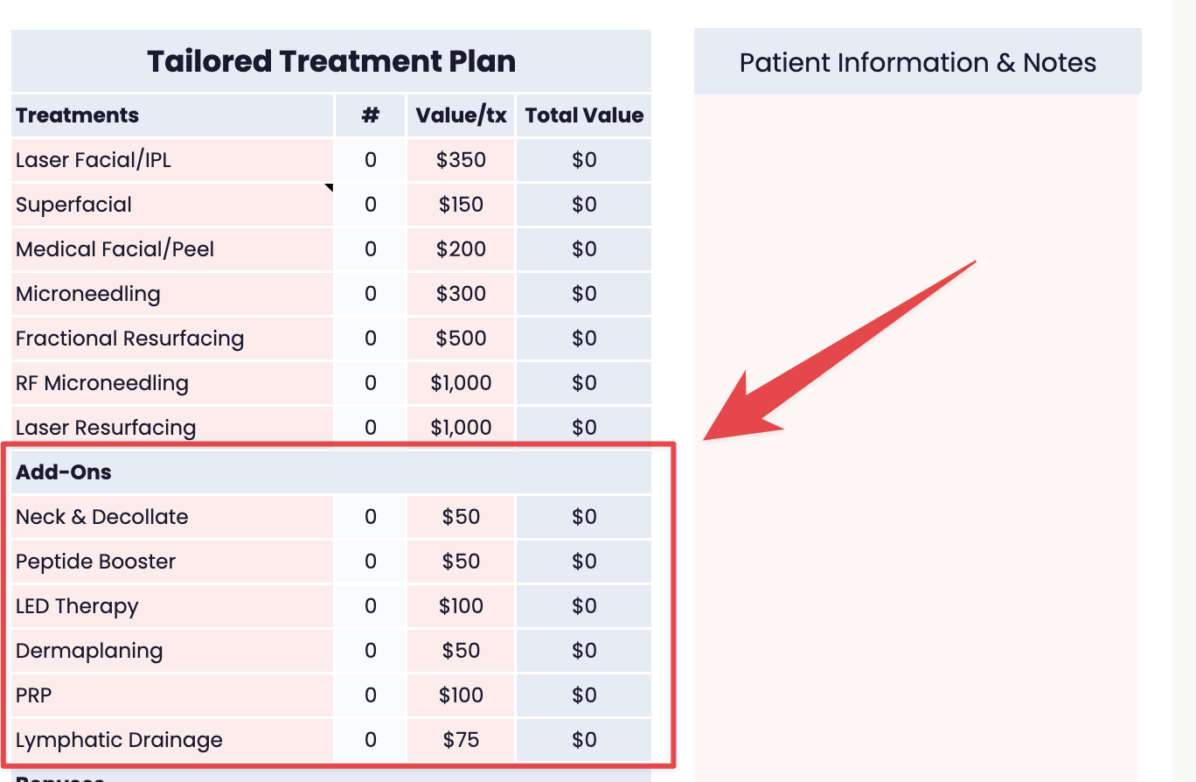Select the PRP quantity cell
This screenshot has height=782, width=1196.
[371, 695]
